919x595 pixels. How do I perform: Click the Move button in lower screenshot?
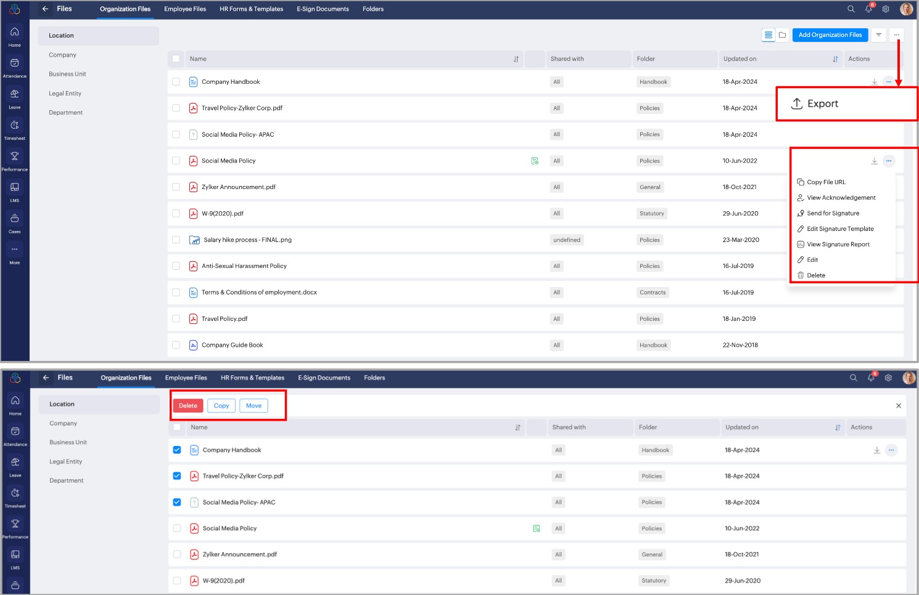[x=253, y=406]
